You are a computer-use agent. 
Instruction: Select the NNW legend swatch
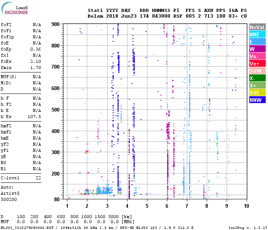[257, 100]
